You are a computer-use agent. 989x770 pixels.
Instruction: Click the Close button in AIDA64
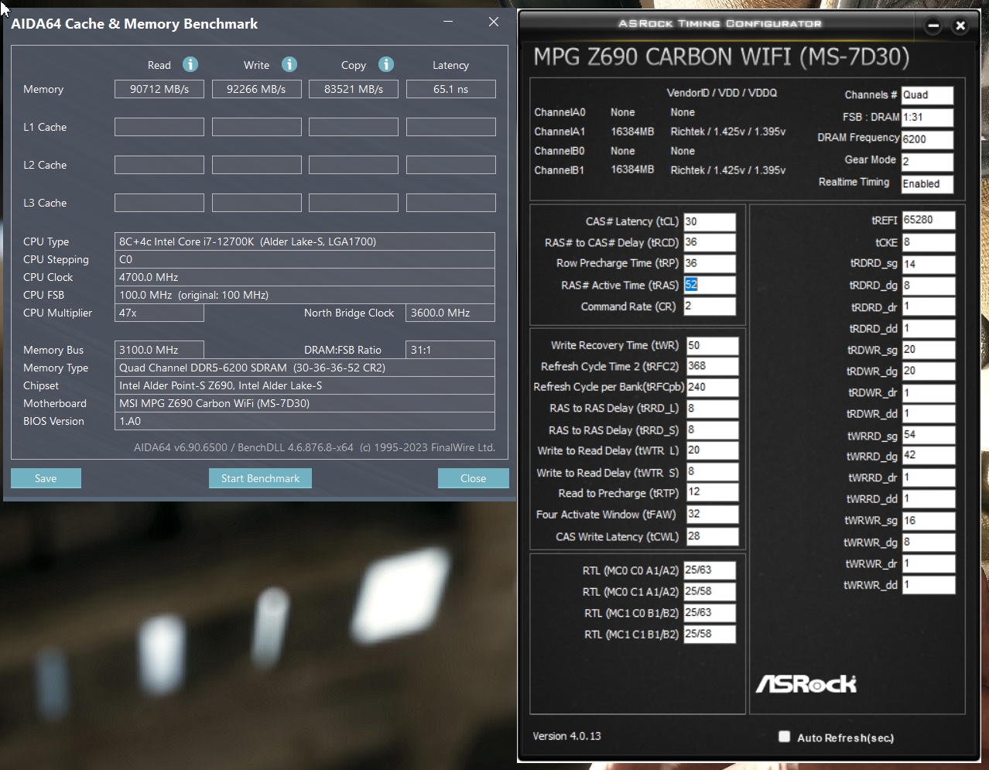click(x=473, y=478)
